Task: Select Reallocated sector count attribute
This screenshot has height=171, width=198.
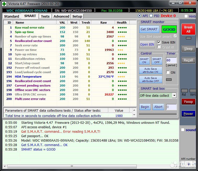Action: click(70, 41)
